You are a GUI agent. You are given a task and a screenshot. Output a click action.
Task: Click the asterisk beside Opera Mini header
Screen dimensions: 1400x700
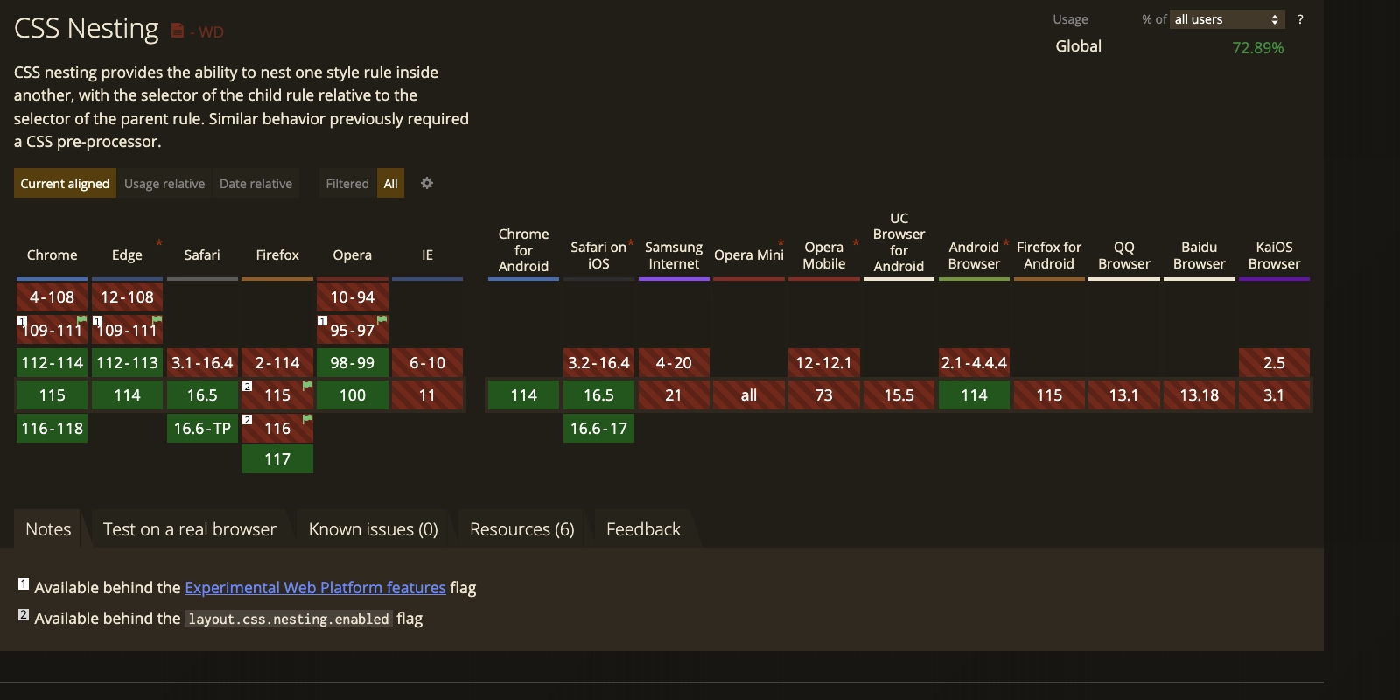point(780,243)
